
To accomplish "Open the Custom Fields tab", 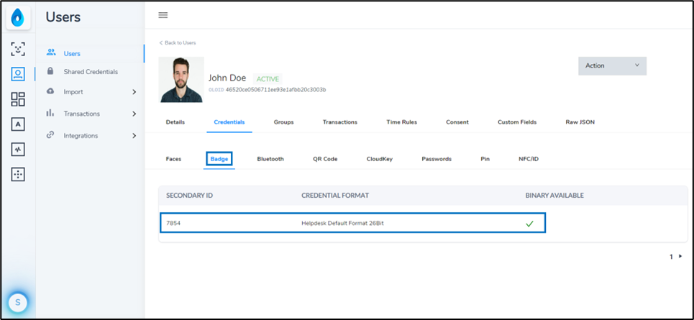I will pos(517,122).
